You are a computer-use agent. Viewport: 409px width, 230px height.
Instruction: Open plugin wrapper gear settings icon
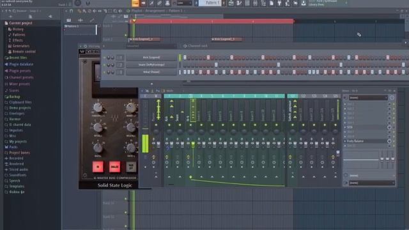click(85, 46)
